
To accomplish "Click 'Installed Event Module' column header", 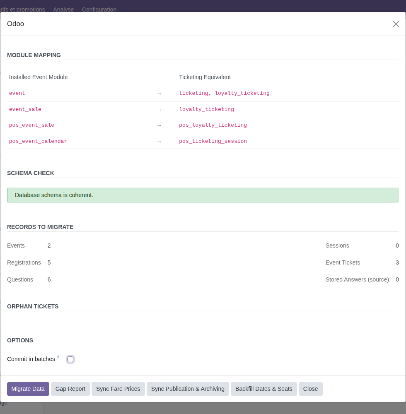I will tap(38, 77).
